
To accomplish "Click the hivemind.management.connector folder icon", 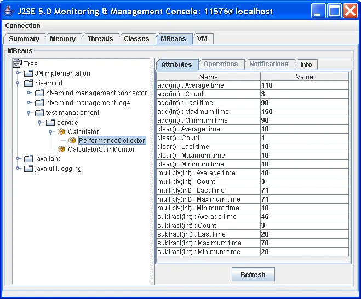I will tap(39, 93).
